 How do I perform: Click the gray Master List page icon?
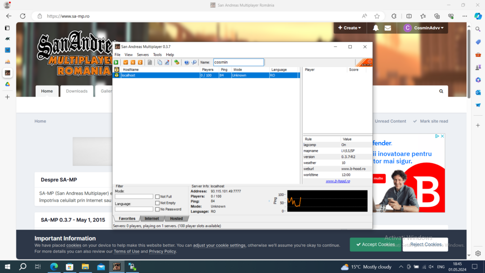(150, 62)
